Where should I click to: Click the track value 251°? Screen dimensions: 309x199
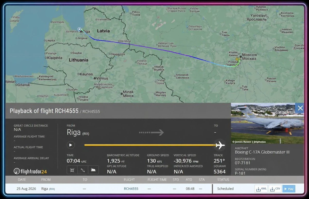[x=219, y=161]
